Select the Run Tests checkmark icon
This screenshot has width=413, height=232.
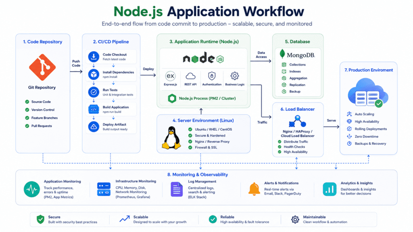[x=94, y=92]
